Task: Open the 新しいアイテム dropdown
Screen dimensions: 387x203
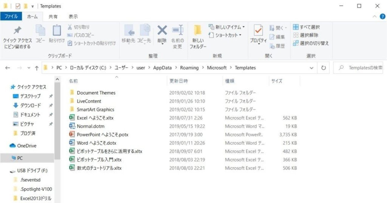Action: [x=226, y=27]
